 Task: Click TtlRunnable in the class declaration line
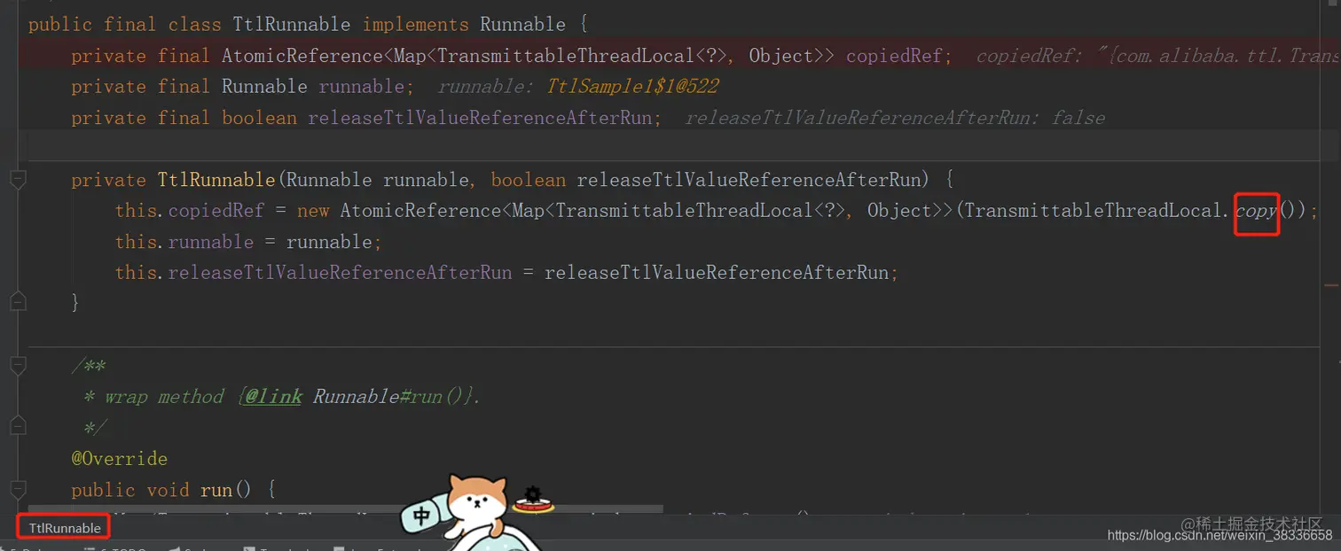coord(291,25)
